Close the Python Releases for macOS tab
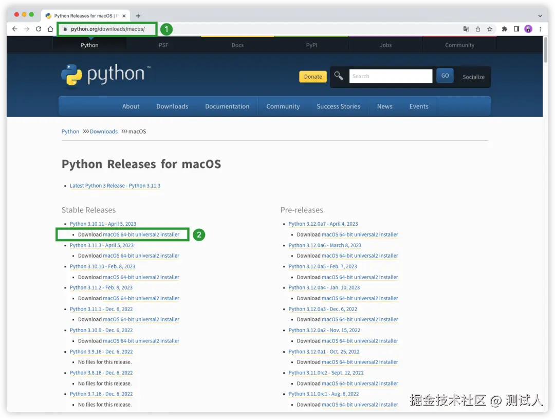The width and height of the screenshot is (555, 419). (124, 16)
